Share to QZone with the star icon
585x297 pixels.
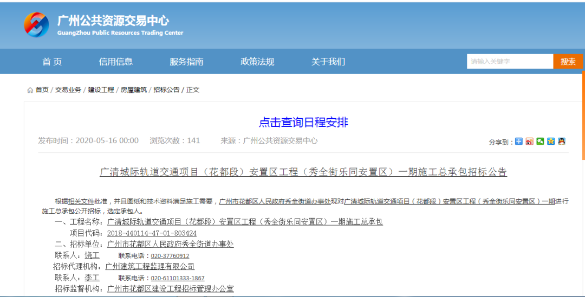[551, 141]
